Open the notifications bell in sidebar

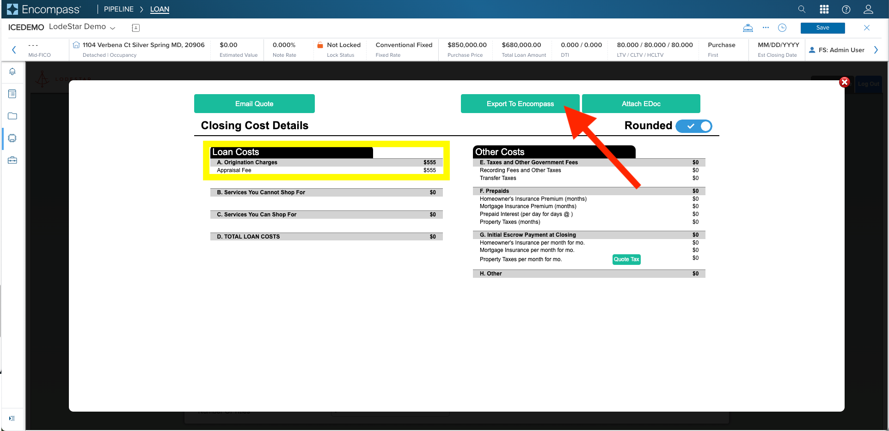point(12,72)
